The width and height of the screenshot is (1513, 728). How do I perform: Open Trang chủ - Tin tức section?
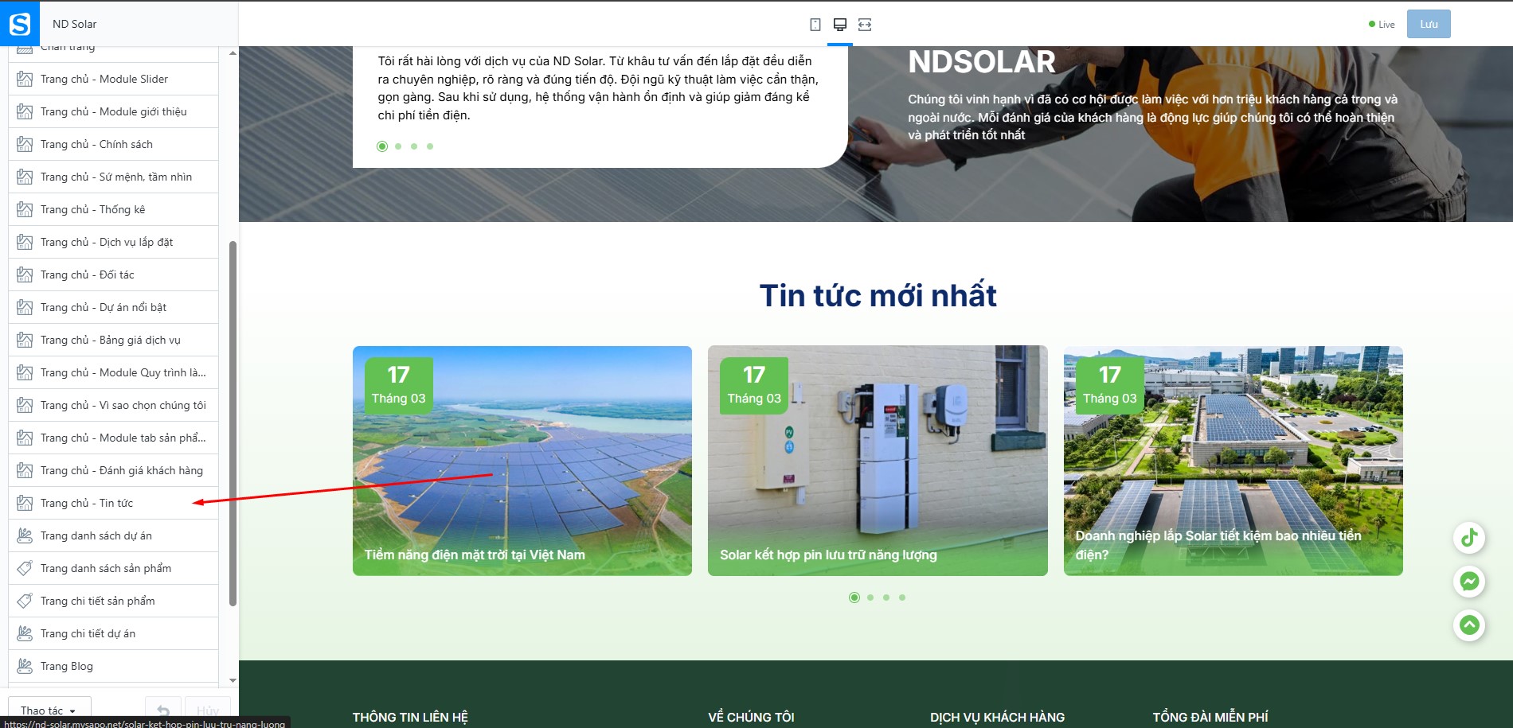pyautogui.click(x=113, y=503)
